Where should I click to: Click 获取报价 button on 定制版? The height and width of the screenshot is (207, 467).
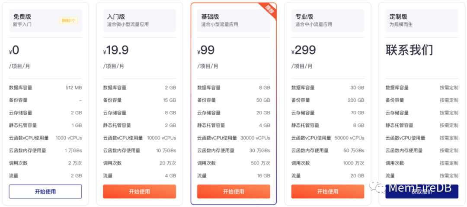(422, 191)
